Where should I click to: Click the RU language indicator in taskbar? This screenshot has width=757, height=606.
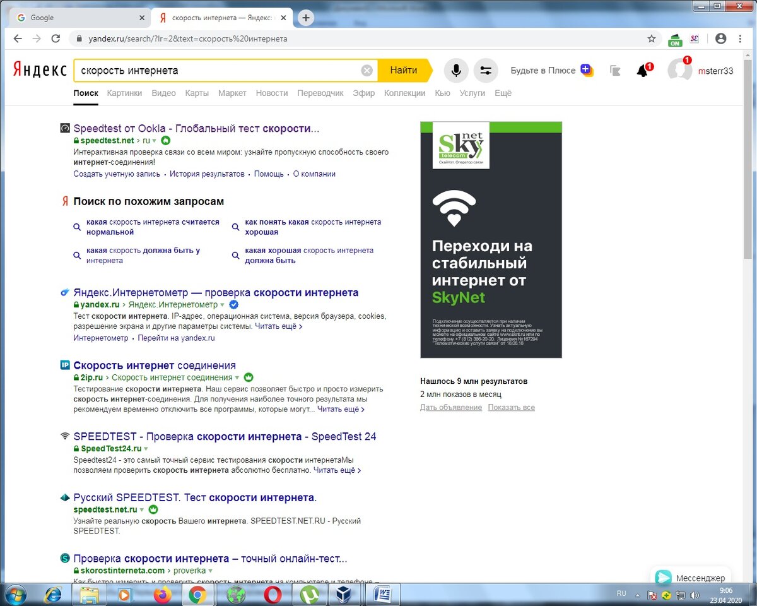pyautogui.click(x=621, y=594)
